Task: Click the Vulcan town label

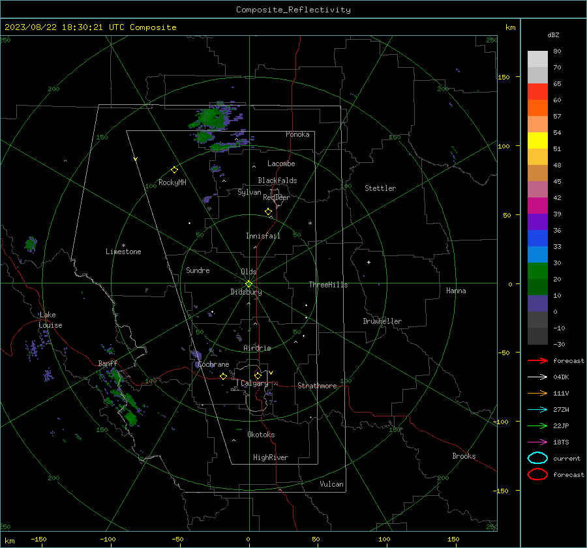Action: click(x=331, y=484)
